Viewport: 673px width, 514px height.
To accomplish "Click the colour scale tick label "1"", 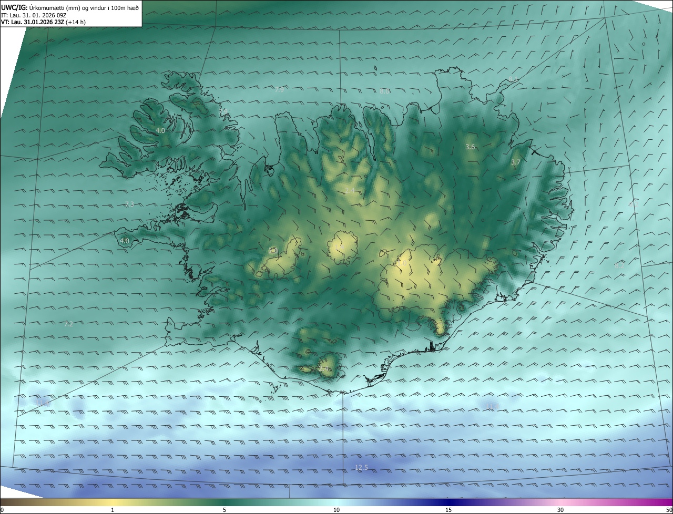I will pos(113,510).
